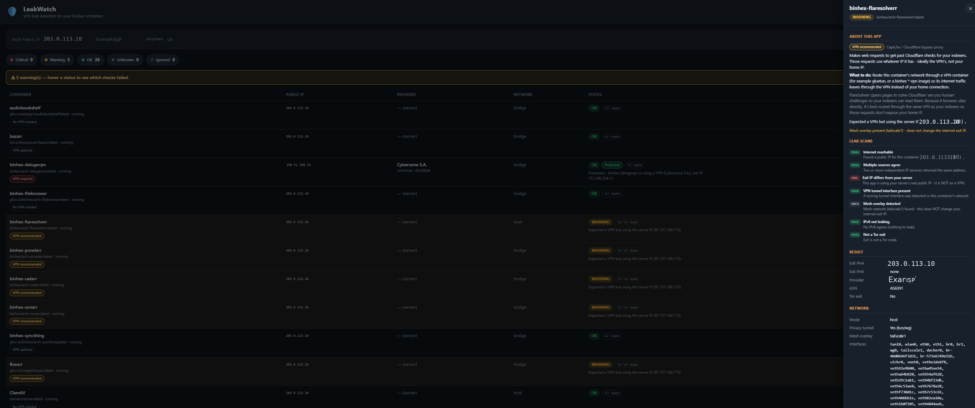Click the PASS badge for Multiple sources agree
The image size is (975, 408).
[855, 165]
